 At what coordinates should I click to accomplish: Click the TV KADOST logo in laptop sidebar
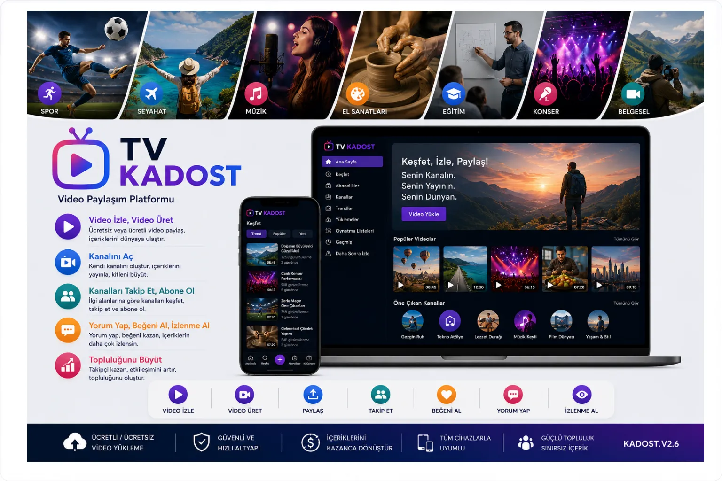coord(350,146)
